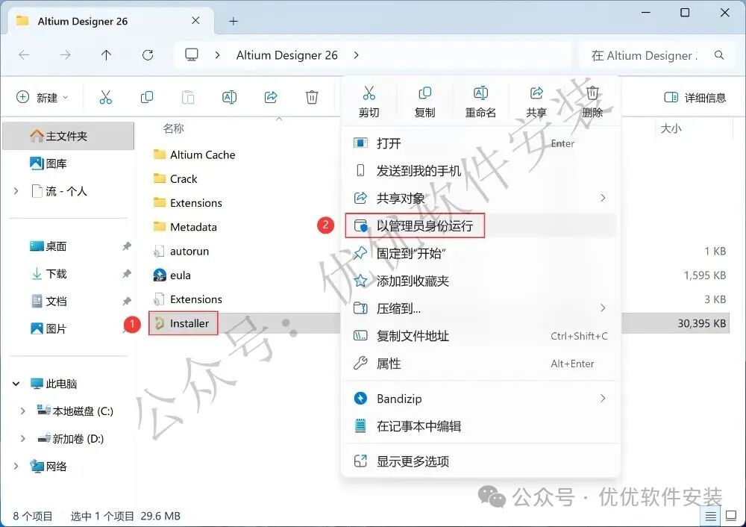Sort by the 名称 column header

pyautogui.click(x=173, y=128)
